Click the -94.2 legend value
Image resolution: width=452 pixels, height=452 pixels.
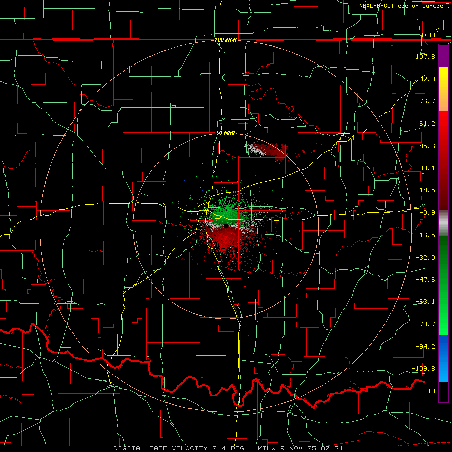[425, 346]
